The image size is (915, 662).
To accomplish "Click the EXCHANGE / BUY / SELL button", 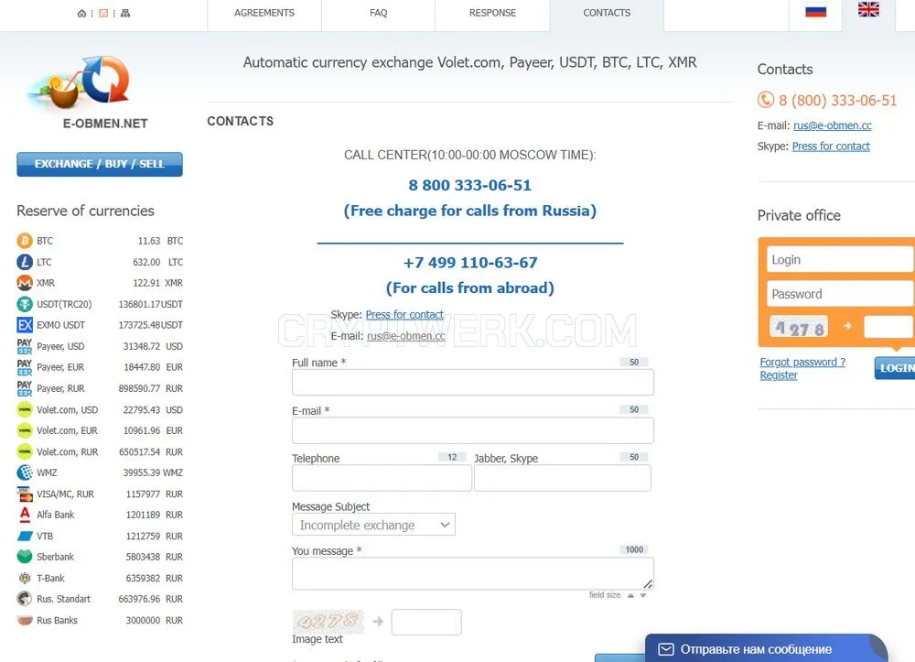I will (x=100, y=164).
